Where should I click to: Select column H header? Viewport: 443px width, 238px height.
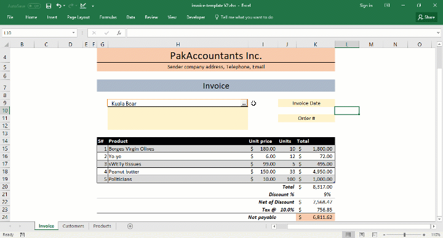178,44
